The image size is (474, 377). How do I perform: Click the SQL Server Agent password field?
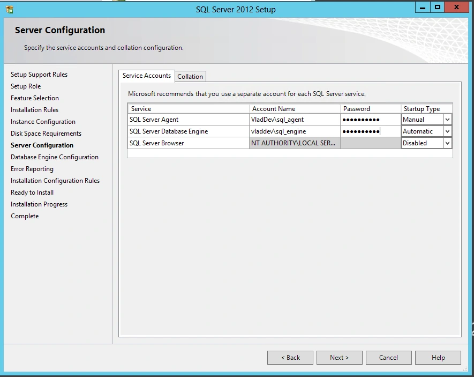click(x=370, y=120)
